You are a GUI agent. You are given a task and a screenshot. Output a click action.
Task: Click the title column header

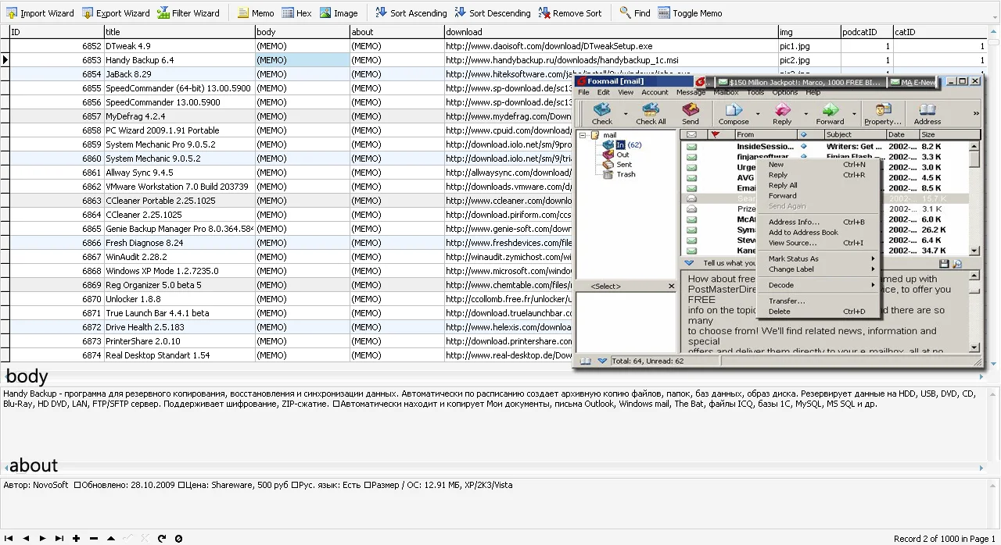[180, 32]
